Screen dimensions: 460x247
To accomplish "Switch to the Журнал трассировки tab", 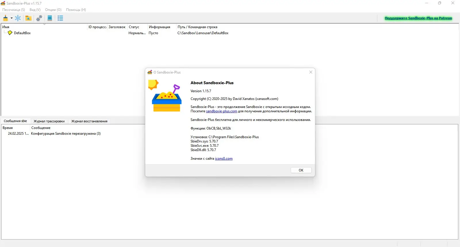I will point(49,121).
